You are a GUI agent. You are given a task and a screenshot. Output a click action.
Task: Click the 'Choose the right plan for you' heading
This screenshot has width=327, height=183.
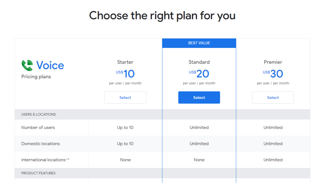click(162, 15)
